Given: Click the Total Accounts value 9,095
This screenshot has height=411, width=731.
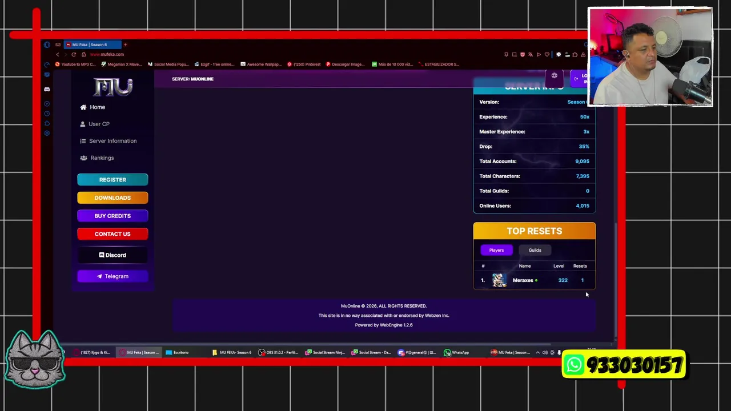Looking at the screenshot, I should [x=582, y=162].
